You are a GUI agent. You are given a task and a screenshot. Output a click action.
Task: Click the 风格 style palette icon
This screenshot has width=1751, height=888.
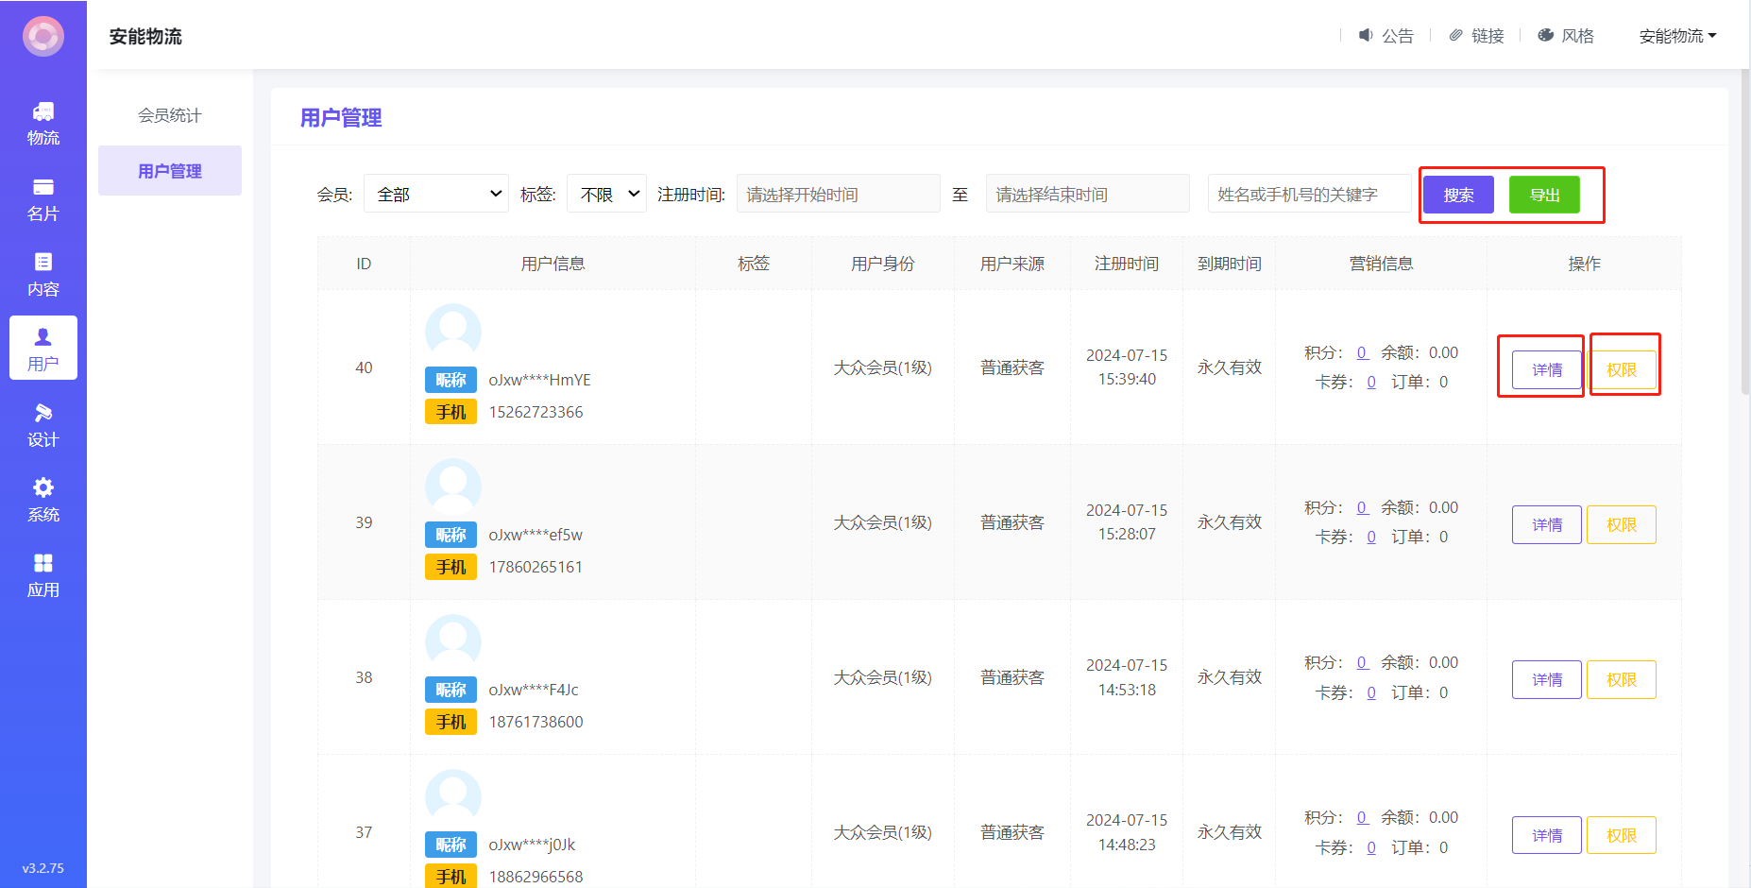1546,35
